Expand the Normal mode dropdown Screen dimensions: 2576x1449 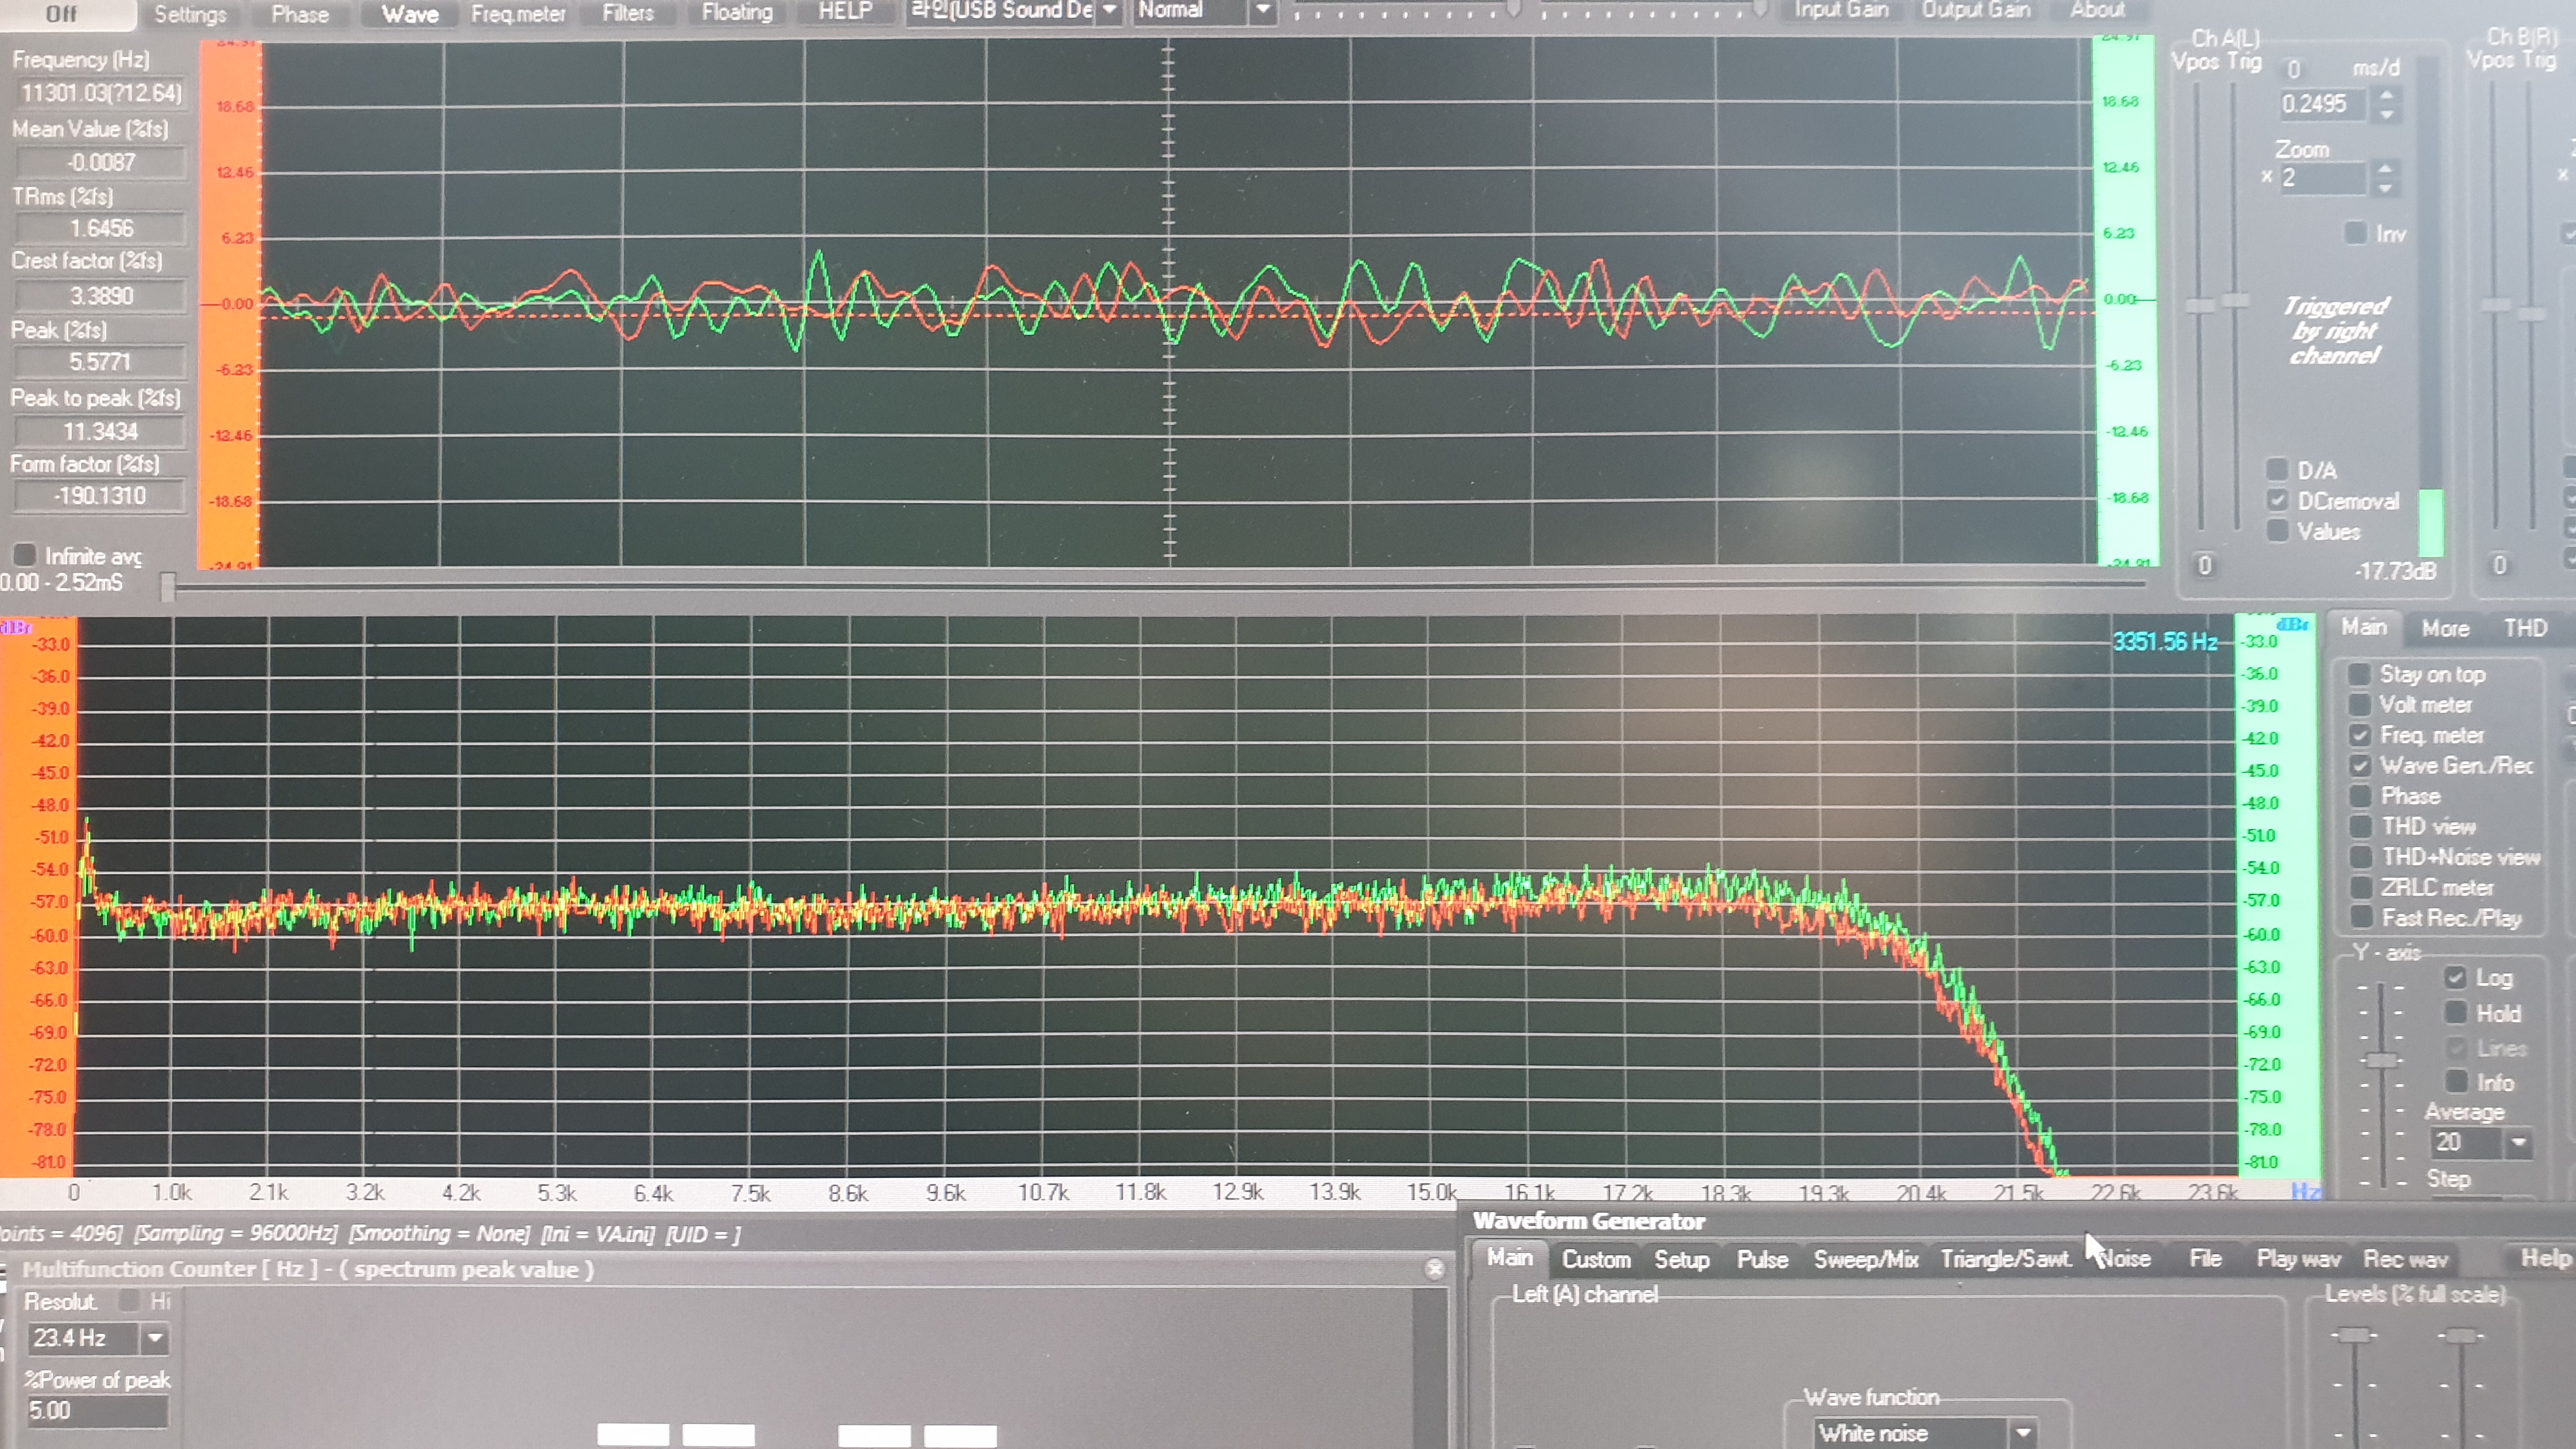[1263, 11]
